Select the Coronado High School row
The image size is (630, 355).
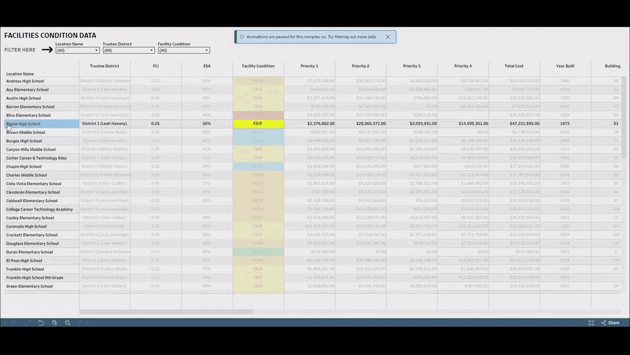26,226
